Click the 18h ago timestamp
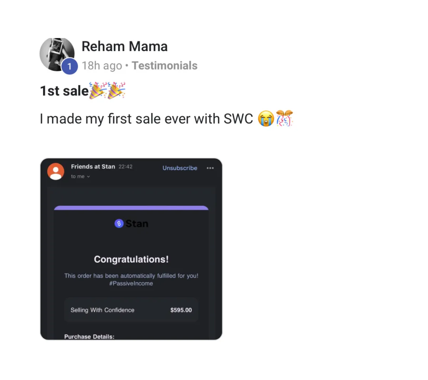The image size is (428, 380). point(102,66)
